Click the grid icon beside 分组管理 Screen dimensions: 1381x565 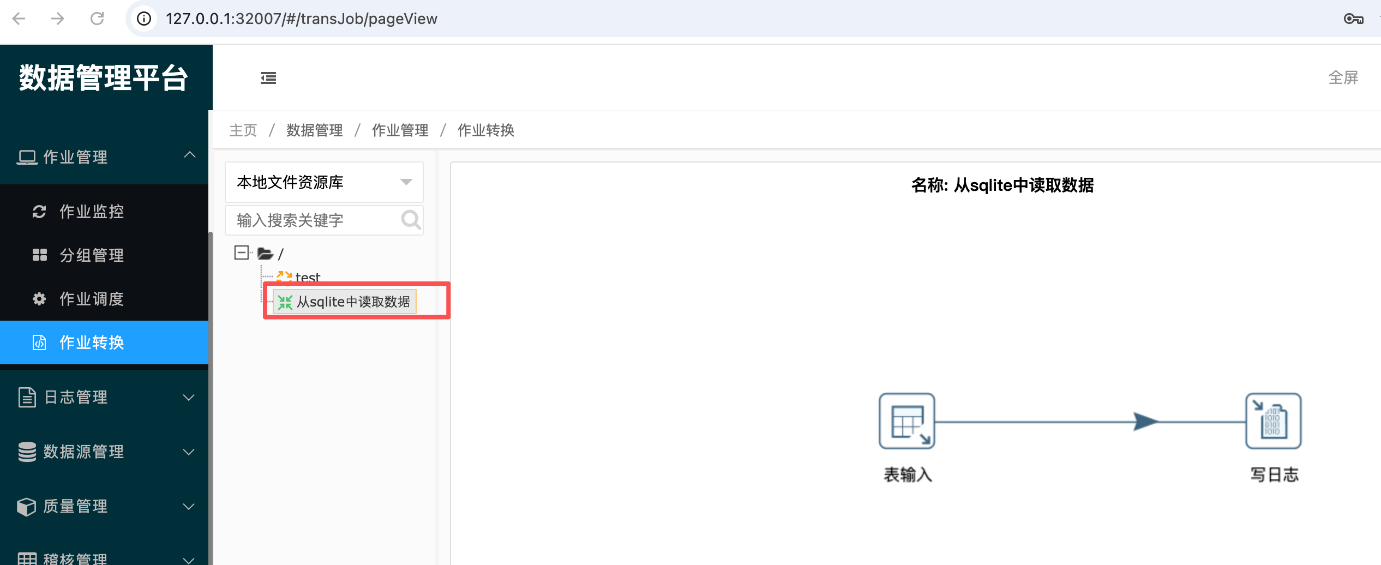(x=39, y=255)
